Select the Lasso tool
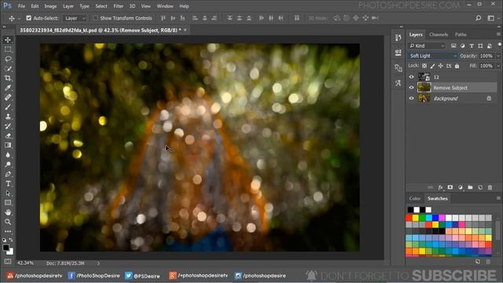Viewport: 503px width, 283px height. pos(8,59)
